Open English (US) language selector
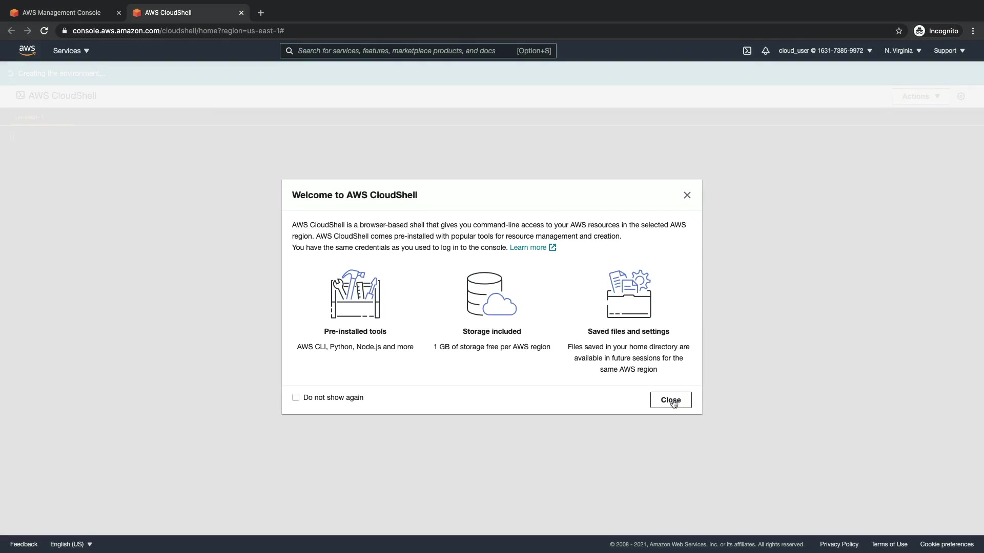Screen dimensions: 984x553 71,544
